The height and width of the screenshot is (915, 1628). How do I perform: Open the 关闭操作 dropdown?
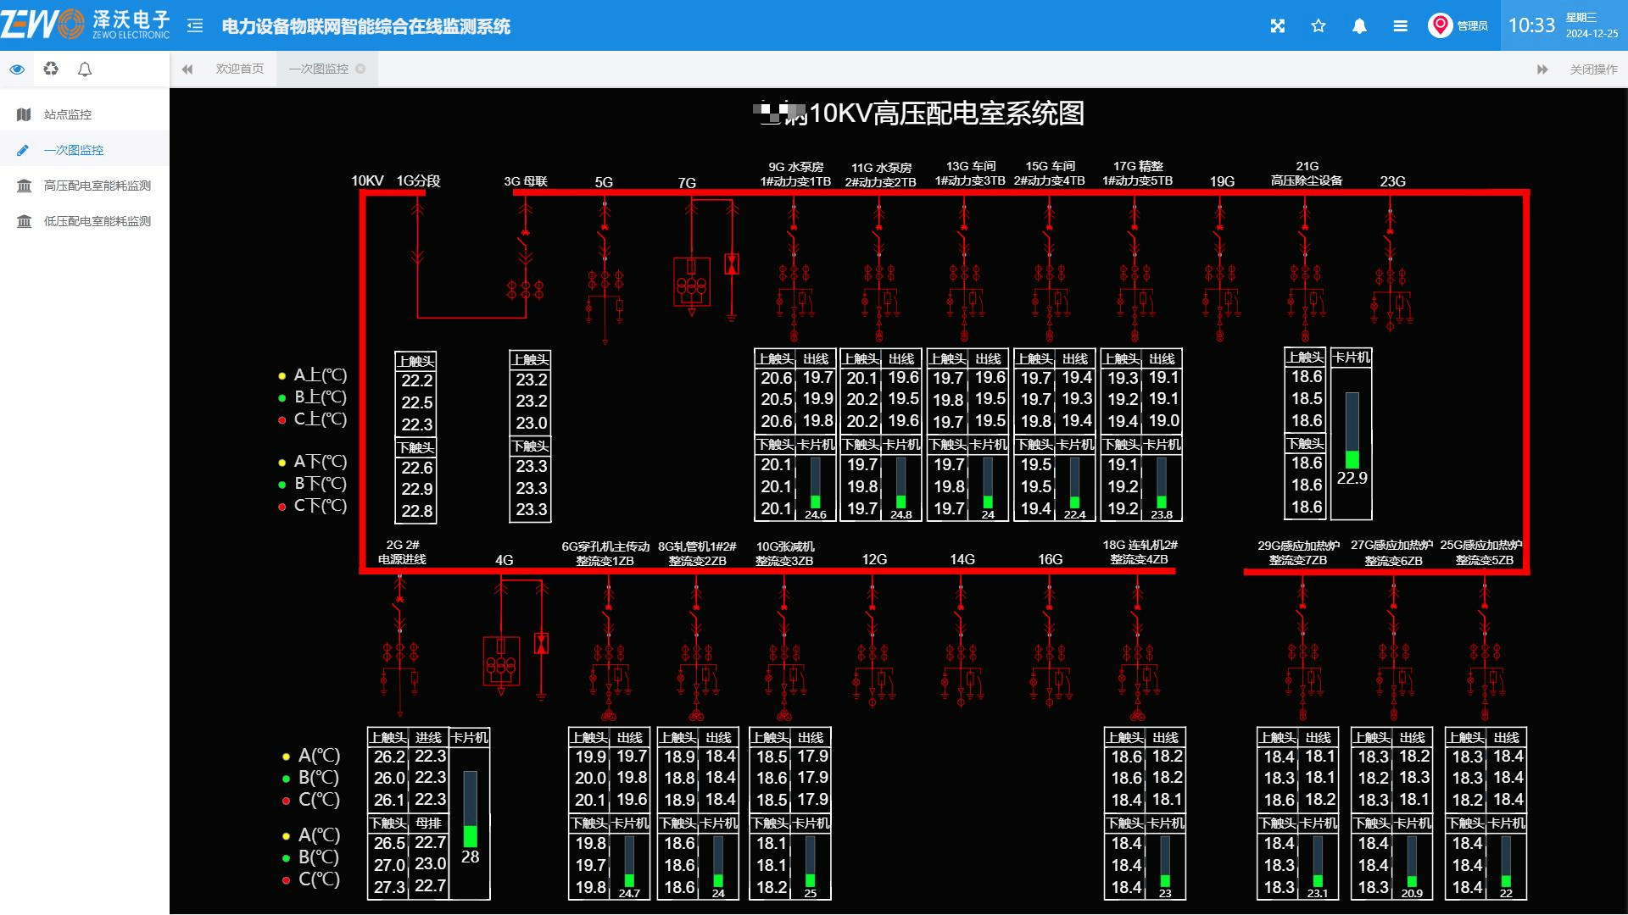point(1593,69)
